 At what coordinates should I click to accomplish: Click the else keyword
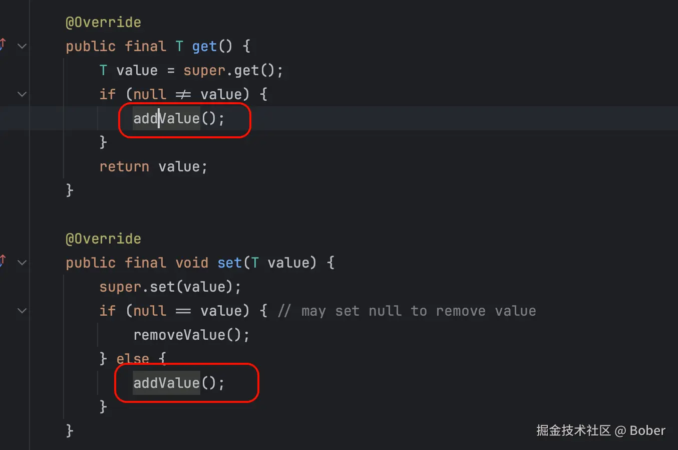(133, 359)
